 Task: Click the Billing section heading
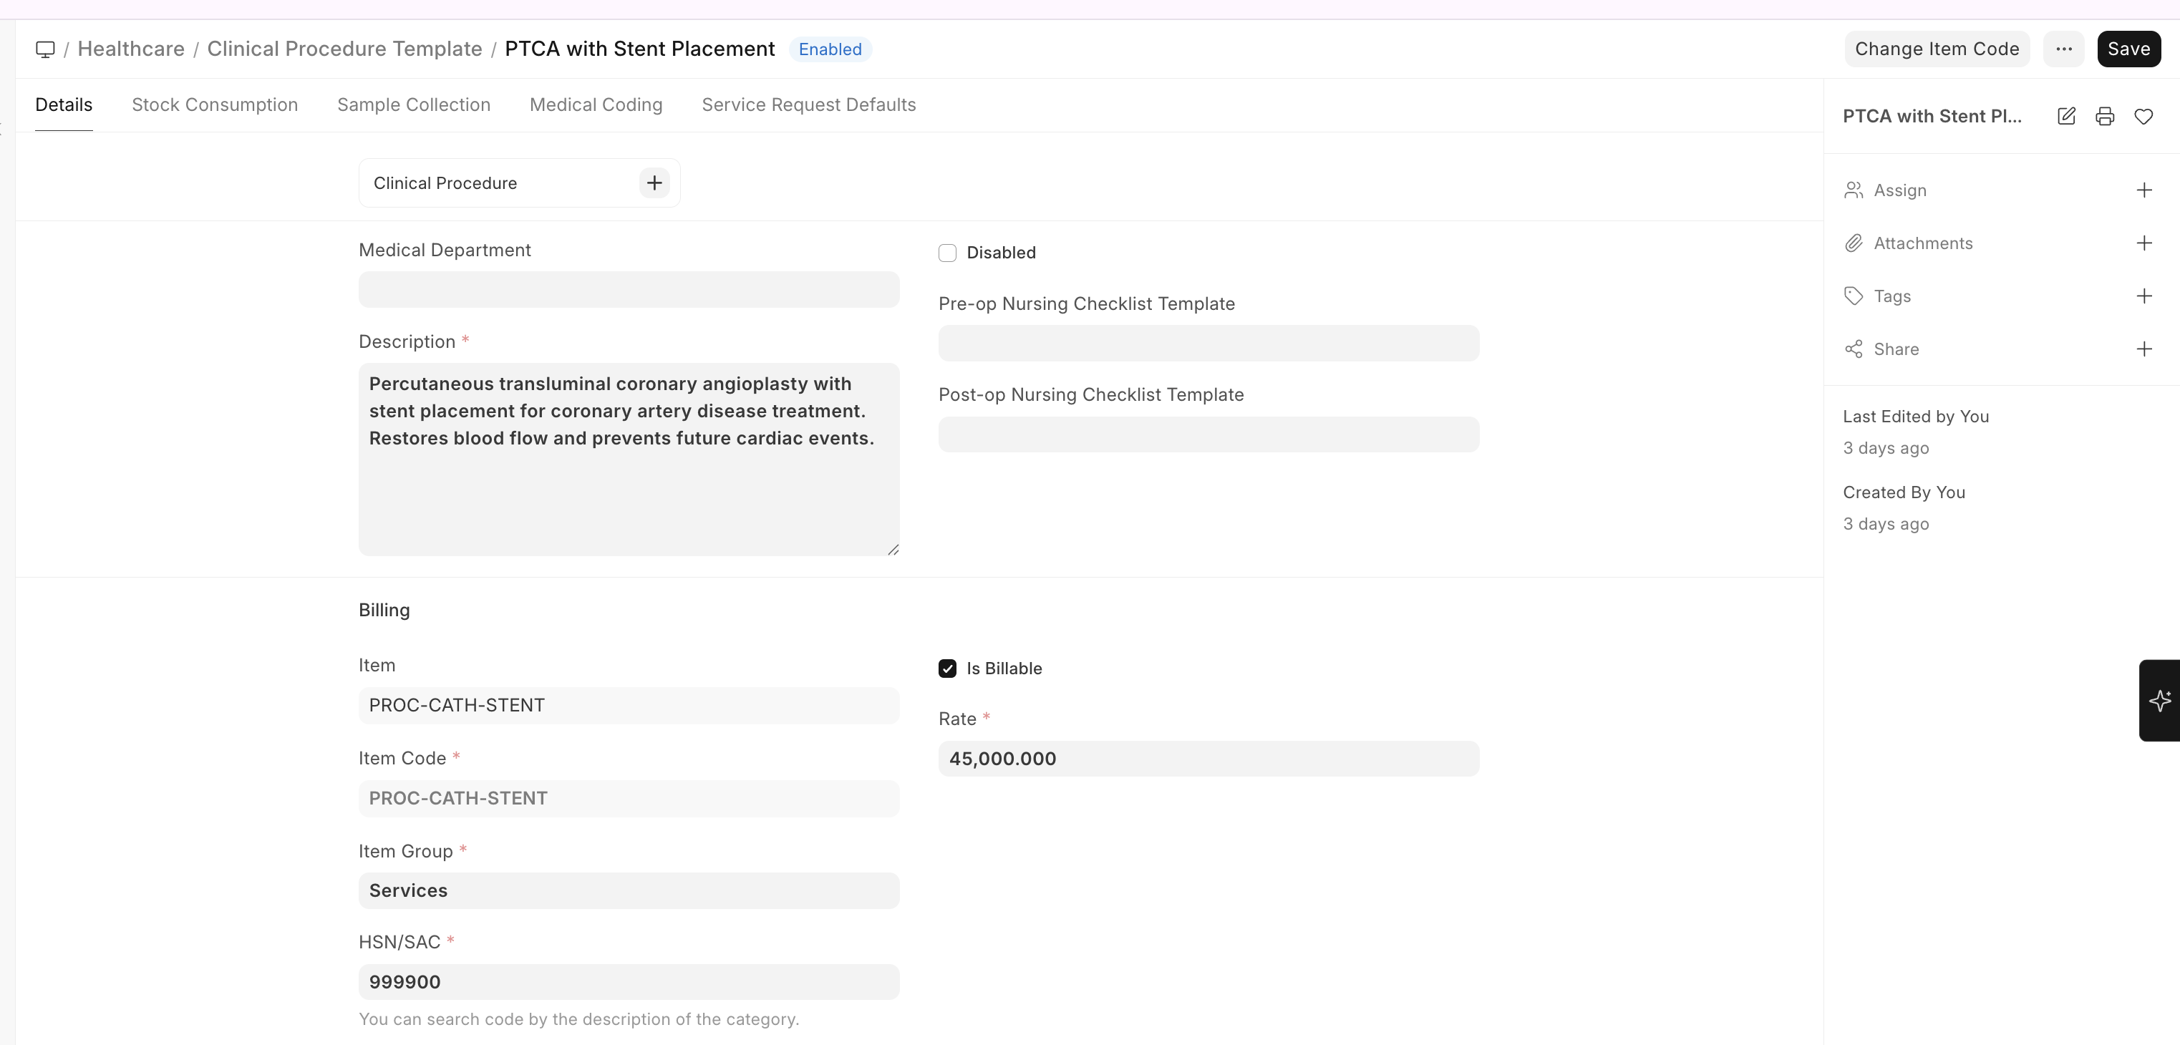[384, 610]
